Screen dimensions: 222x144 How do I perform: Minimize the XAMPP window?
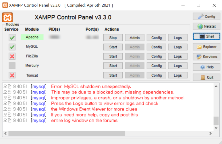pos(183,5)
